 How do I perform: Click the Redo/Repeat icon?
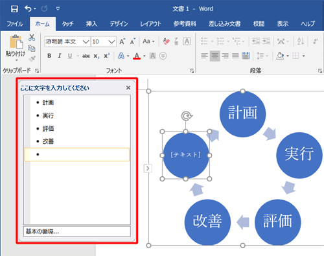pos(44,8)
